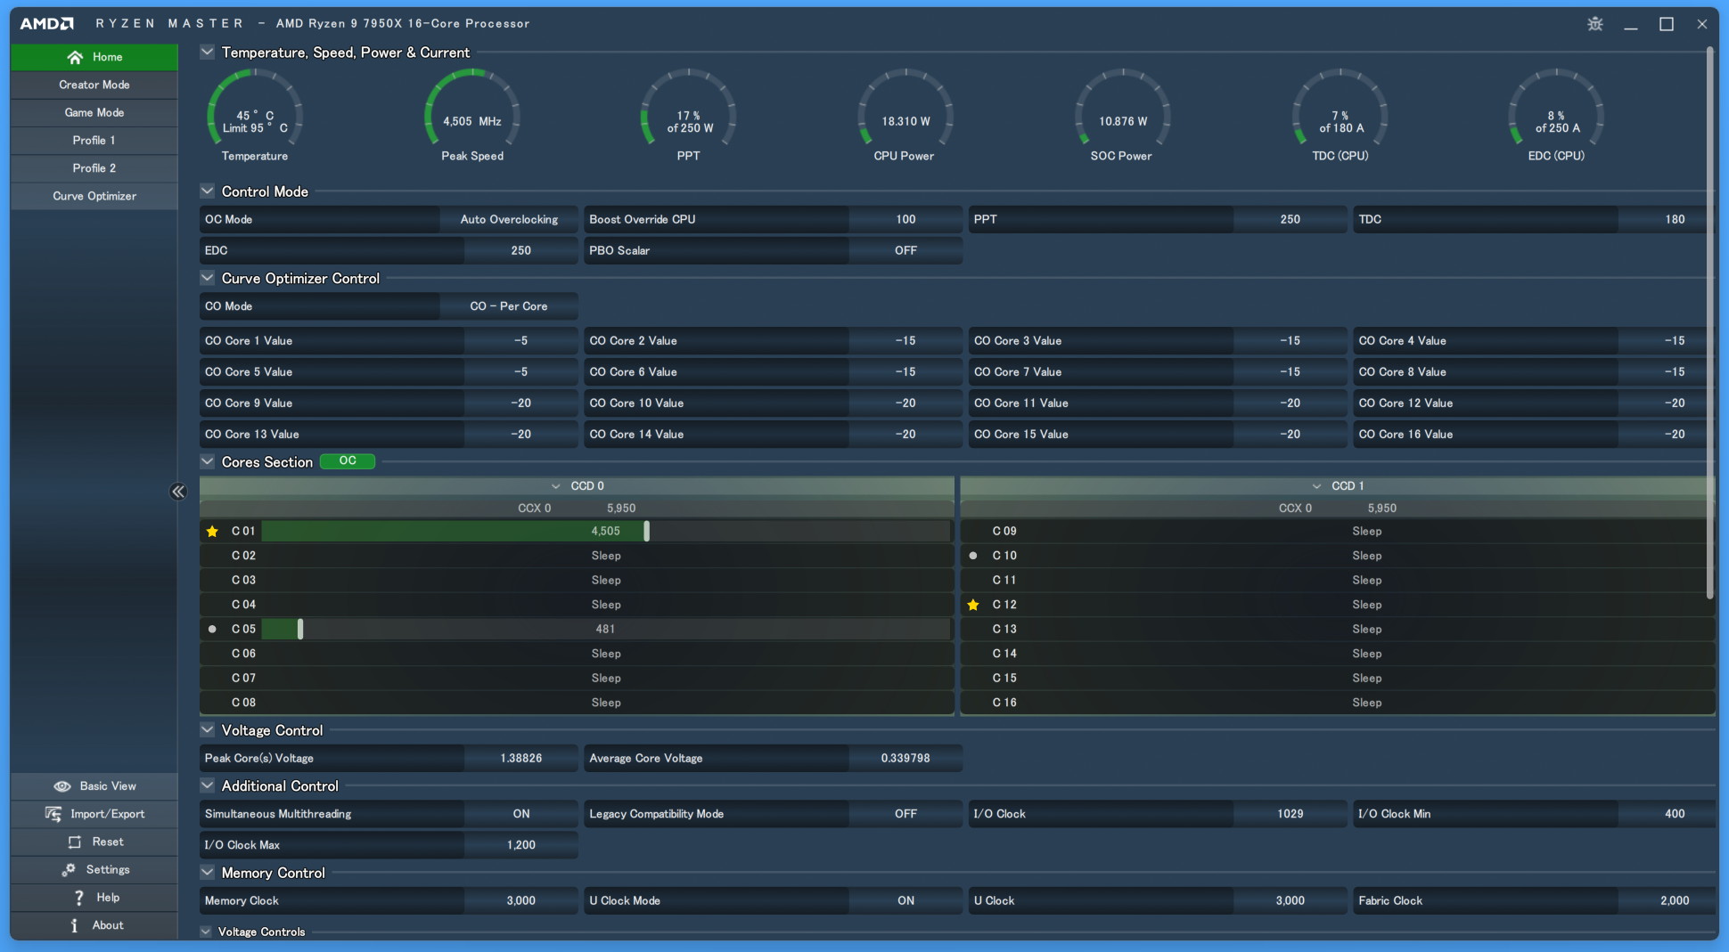Collapse the Additional Control section
This screenshot has width=1729, height=952.
pos(207,786)
